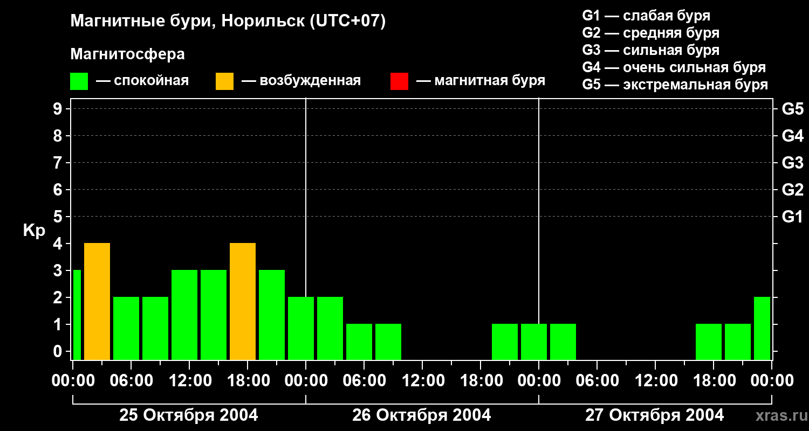Image resolution: width=809 pixels, height=431 pixels.
Task: Open the xras.ru watermark link
Action: [779, 416]
